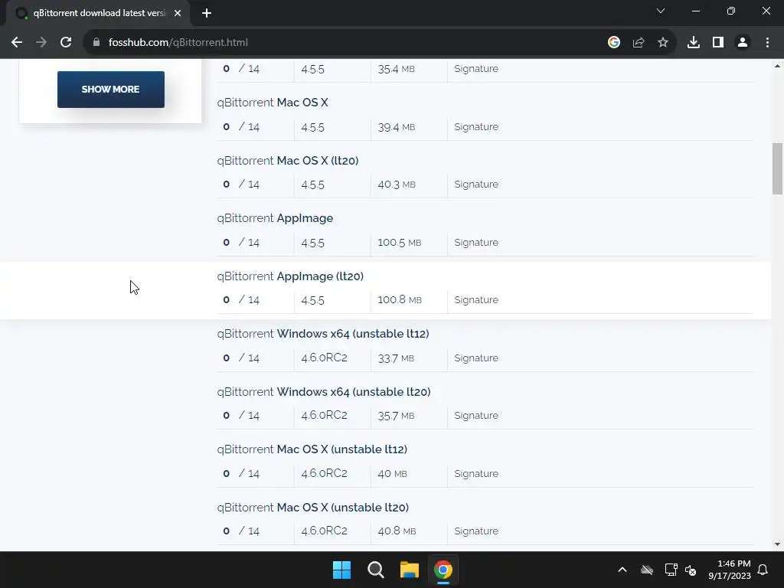Open the notifications bell
The width and height of the screenshot is (784, 588).
(763, 570)
